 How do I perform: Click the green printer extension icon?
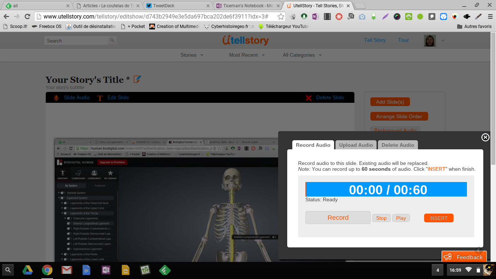[408, 16]
